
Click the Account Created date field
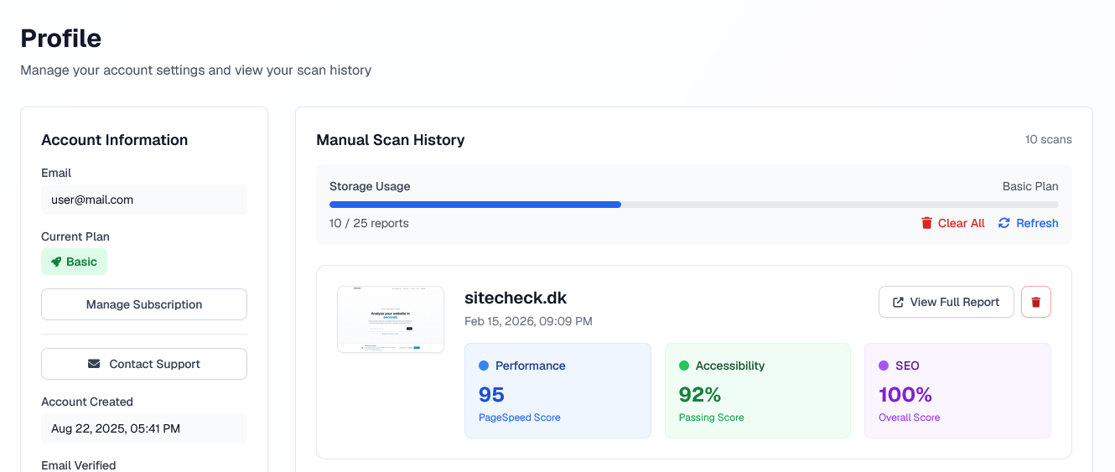144,428
